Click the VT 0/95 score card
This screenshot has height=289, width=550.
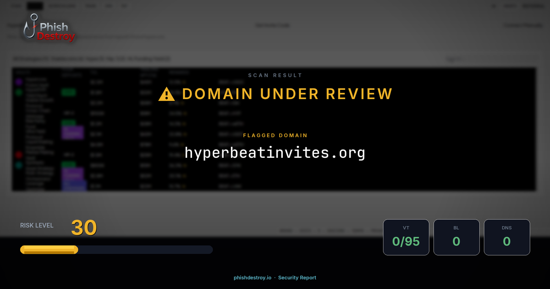[x=406, y=237]
